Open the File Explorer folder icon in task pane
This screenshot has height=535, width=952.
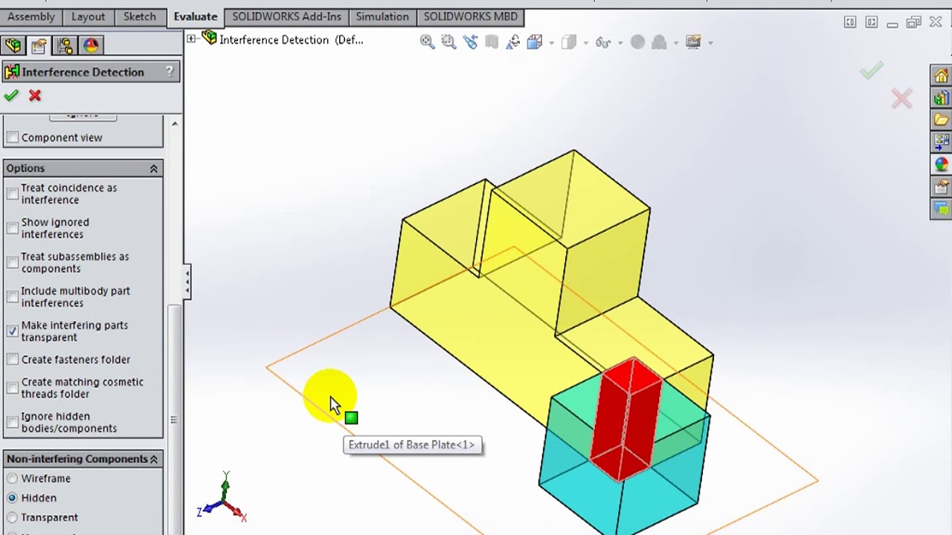click(x=941, y=120)
